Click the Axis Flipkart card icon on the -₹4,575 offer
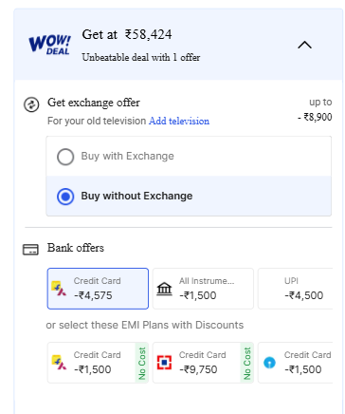This screenshot has height=414, width=345. (59, 289)
